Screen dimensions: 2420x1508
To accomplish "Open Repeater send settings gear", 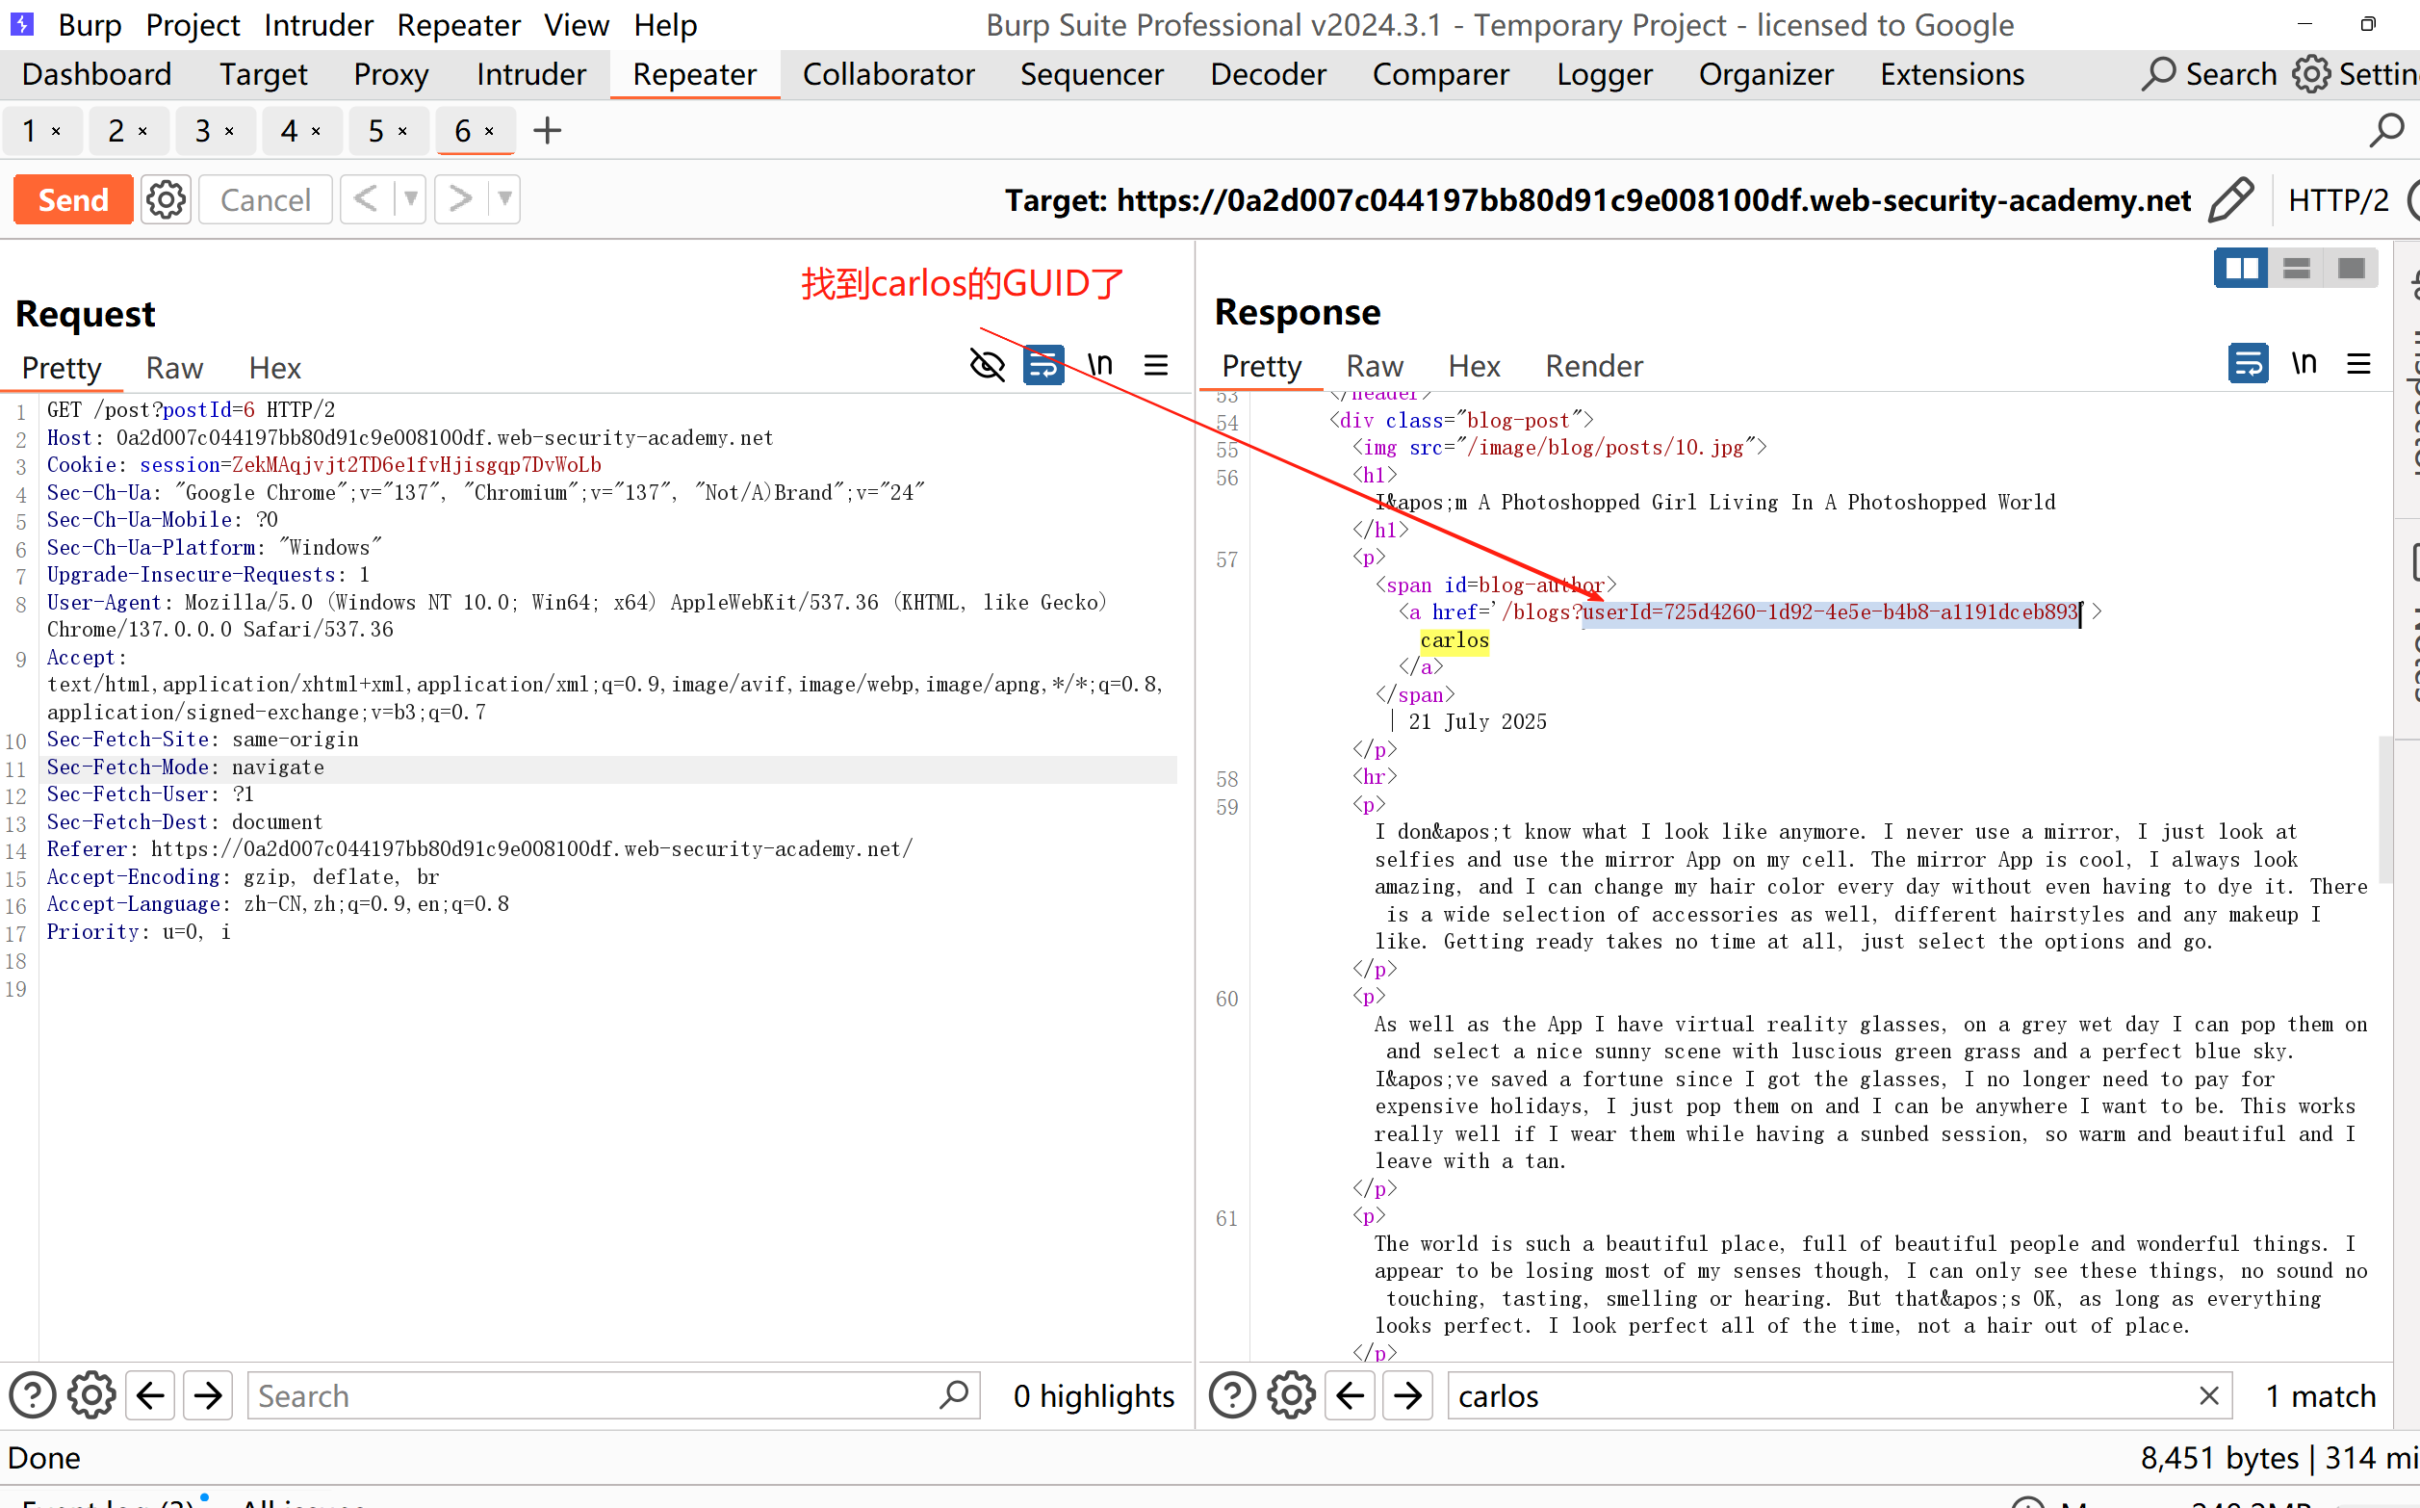I will pyautogui.click(x=166, y=199).
